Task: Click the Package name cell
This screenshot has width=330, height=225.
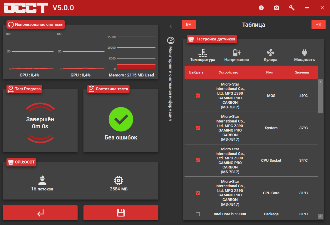Action: tap(271, 214)
